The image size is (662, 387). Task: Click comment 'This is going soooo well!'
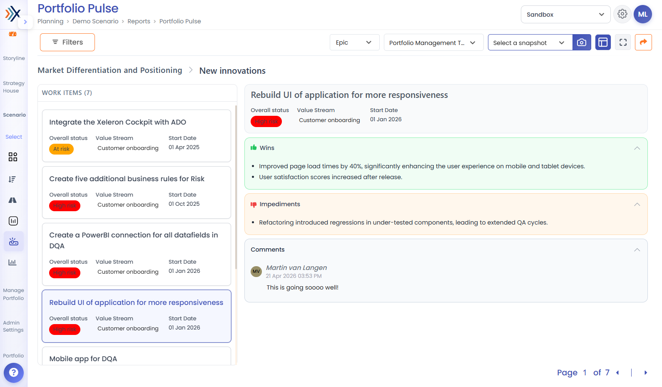pos(302,287)
